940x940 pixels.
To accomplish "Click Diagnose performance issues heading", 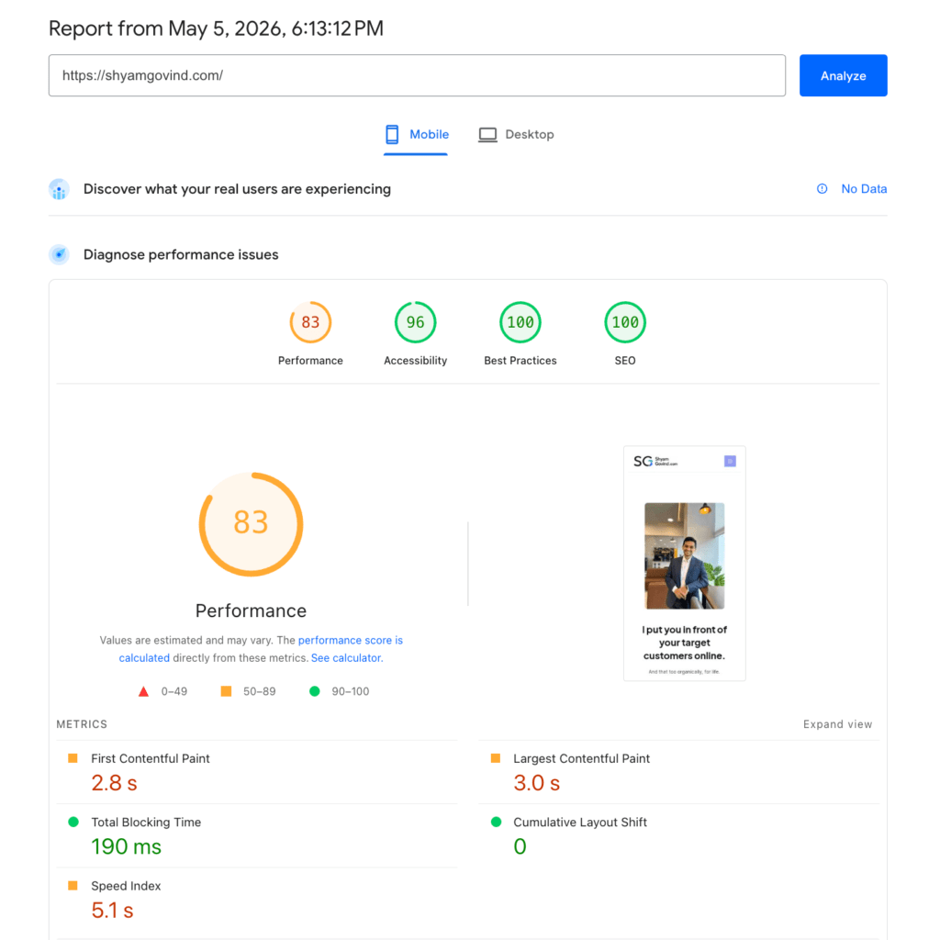I will pos(181,255).
